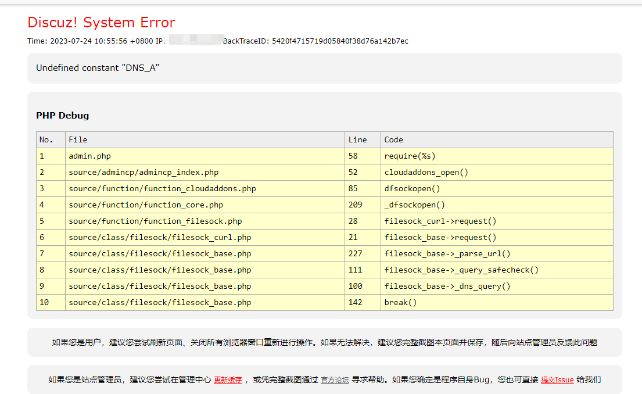642x394 pixels.
Task: Select line number 21 cell
Action: pyautogui.click(x=363, y=238)
